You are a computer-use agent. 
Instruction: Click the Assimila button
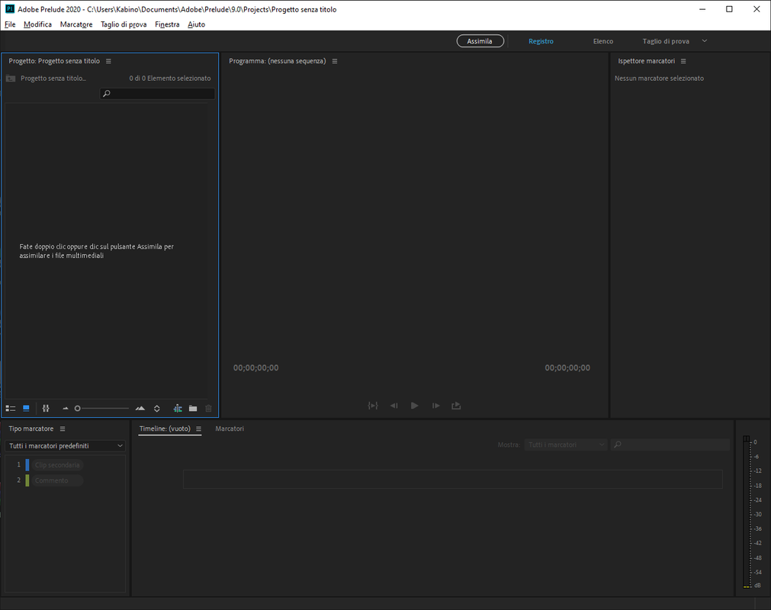point(480,41)
